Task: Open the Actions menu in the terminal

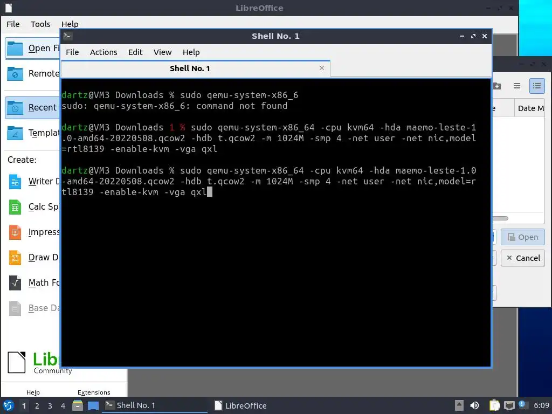Action: coord(103,52)
